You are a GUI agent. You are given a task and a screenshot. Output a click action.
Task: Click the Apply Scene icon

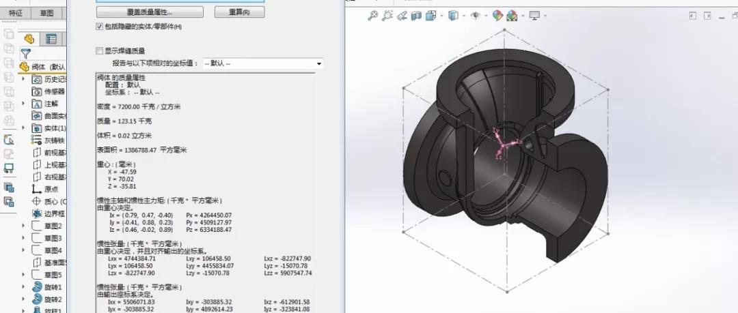coord(511,16)
